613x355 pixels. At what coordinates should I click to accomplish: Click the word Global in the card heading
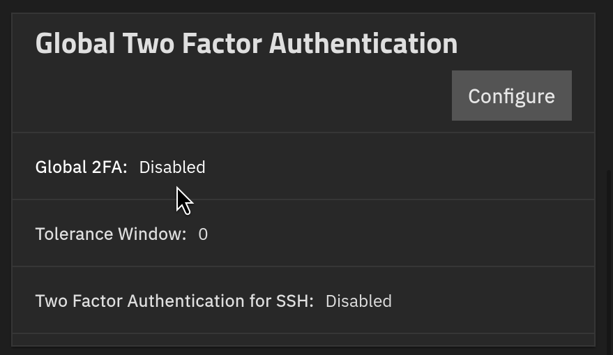(x=75, y=43)
